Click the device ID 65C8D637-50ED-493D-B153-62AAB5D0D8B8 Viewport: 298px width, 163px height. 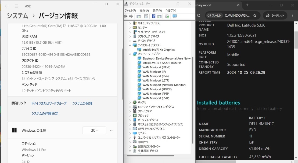coord(56,55)
